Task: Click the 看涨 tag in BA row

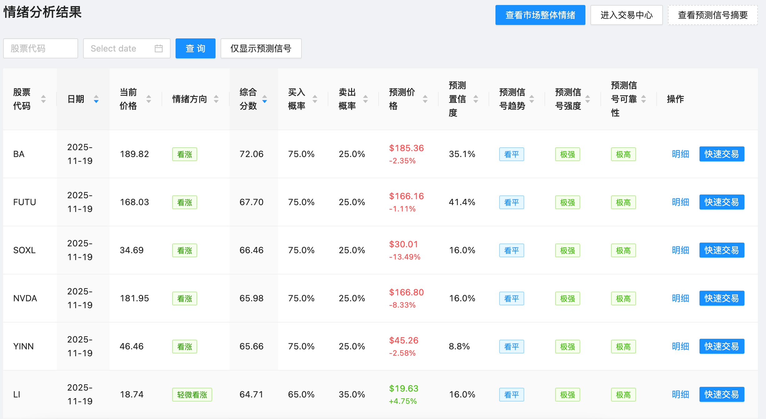Action: tap(185, 154)
